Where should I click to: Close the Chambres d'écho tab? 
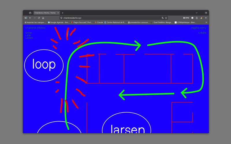[x=58, y=13]
